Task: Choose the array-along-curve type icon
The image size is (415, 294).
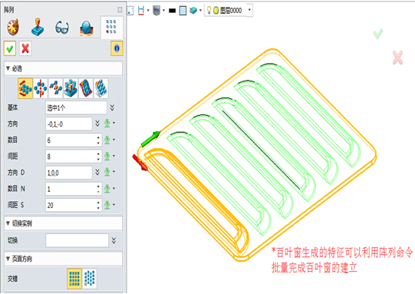Action: [x=86, y=88]
